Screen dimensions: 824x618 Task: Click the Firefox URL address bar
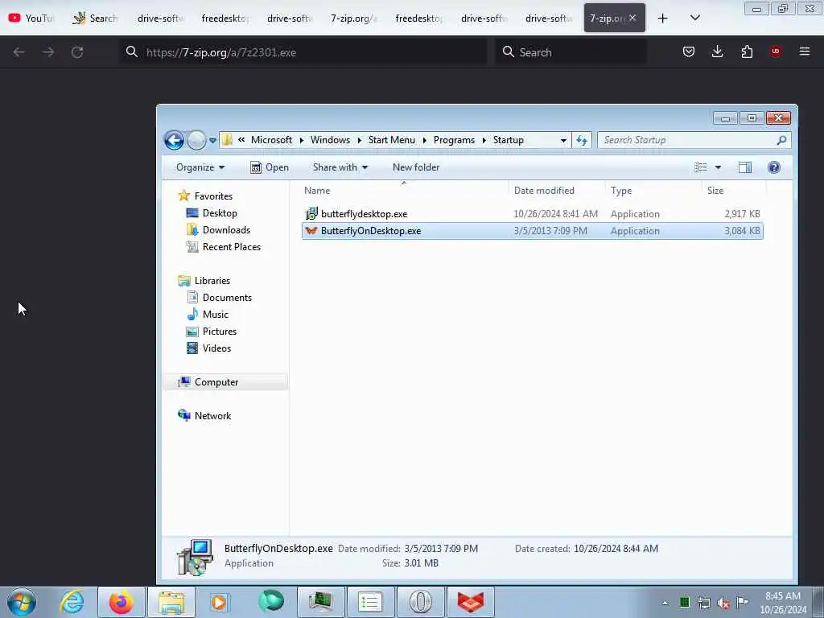[x=305, y=52]
